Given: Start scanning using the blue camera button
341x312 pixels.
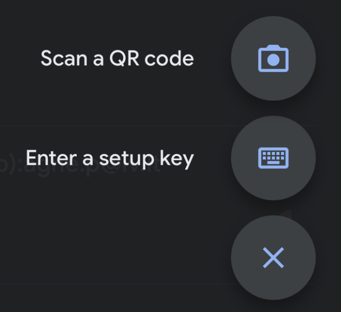Looking at the screenshot, I should click(x=273, y=58).
